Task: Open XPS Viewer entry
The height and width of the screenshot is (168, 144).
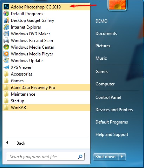Action: [46, 67]
